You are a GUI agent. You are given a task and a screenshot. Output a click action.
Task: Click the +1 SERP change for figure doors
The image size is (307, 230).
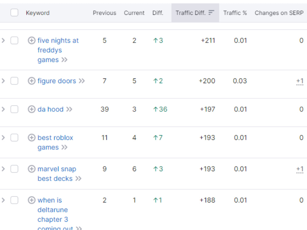[x=300, y=81]
